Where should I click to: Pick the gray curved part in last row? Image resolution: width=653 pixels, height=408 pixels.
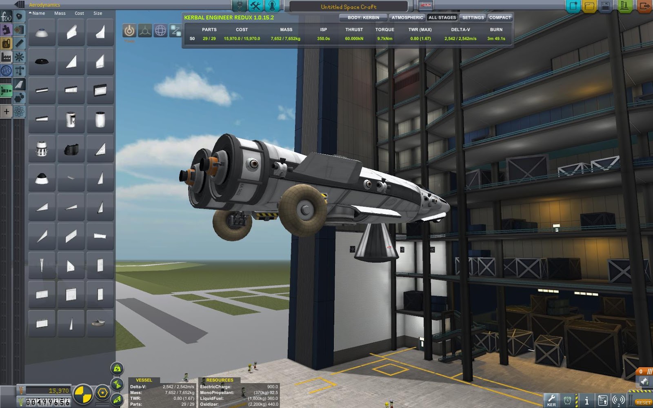coord(100,323)
